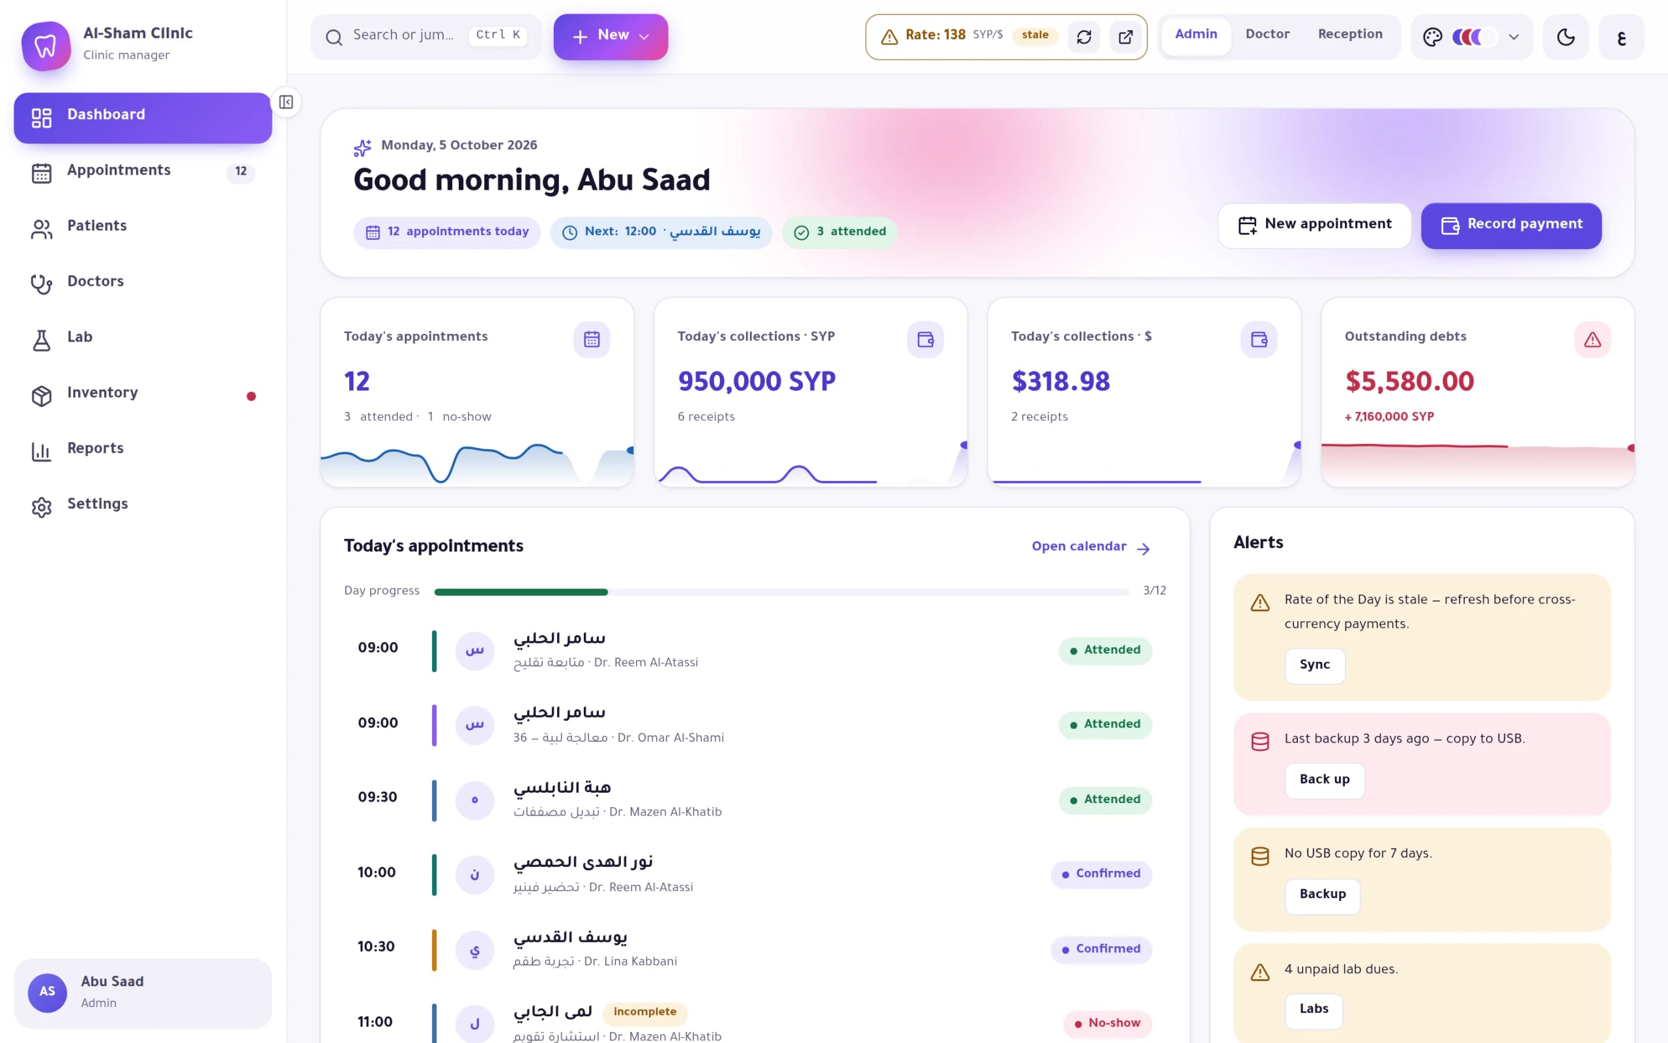The width and height of the screenshot is (1668, 1043).
Task: Click the Record payment button
Action: [1511, 226]
